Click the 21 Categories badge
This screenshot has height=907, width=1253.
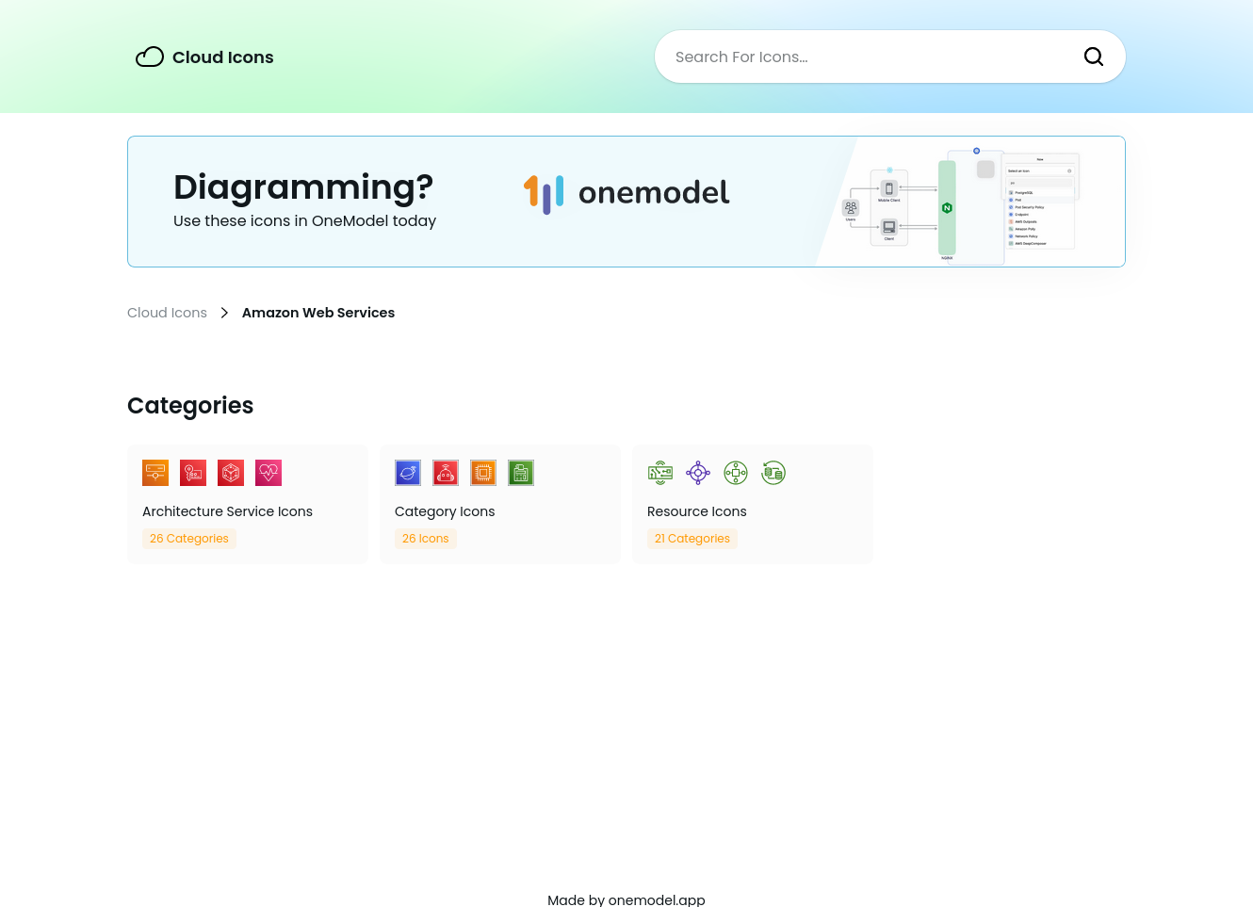(692, 539)
